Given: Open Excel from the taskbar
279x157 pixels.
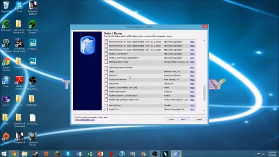Looking at the screenshot, I should [x=90, y=154].
